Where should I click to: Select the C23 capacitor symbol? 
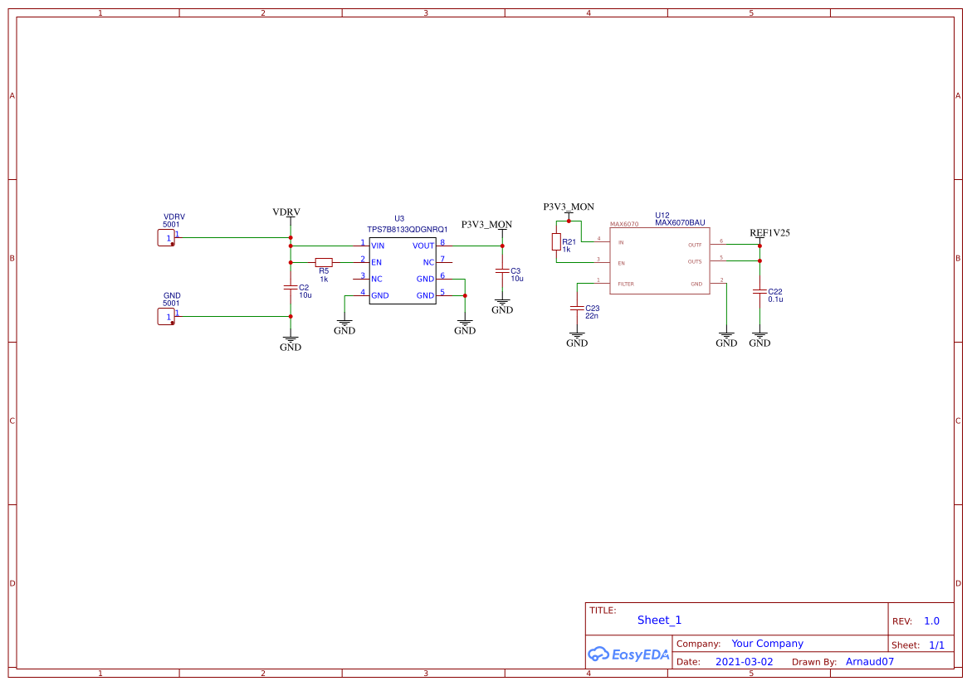[x=577, y=307]
